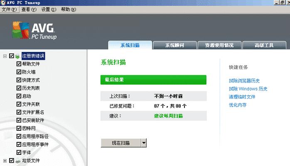Select the 注册表错误 tree label
This screenshot has width=290, height=166.
pos(33,56)
